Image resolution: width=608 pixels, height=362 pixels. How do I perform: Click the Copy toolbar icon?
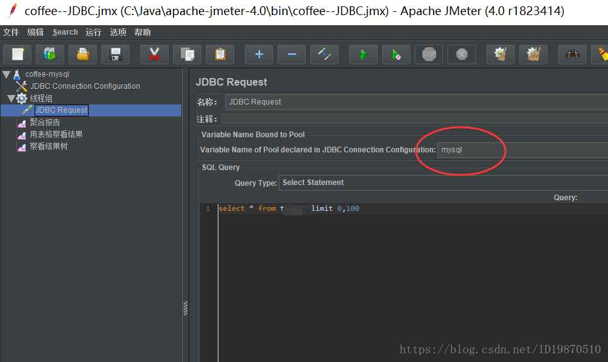[x=188, y=54]
